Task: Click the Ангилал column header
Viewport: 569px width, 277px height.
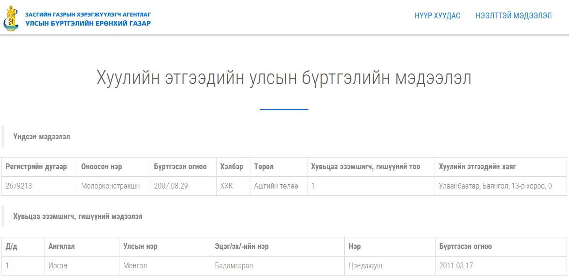Action: click(x=61, y=247)
